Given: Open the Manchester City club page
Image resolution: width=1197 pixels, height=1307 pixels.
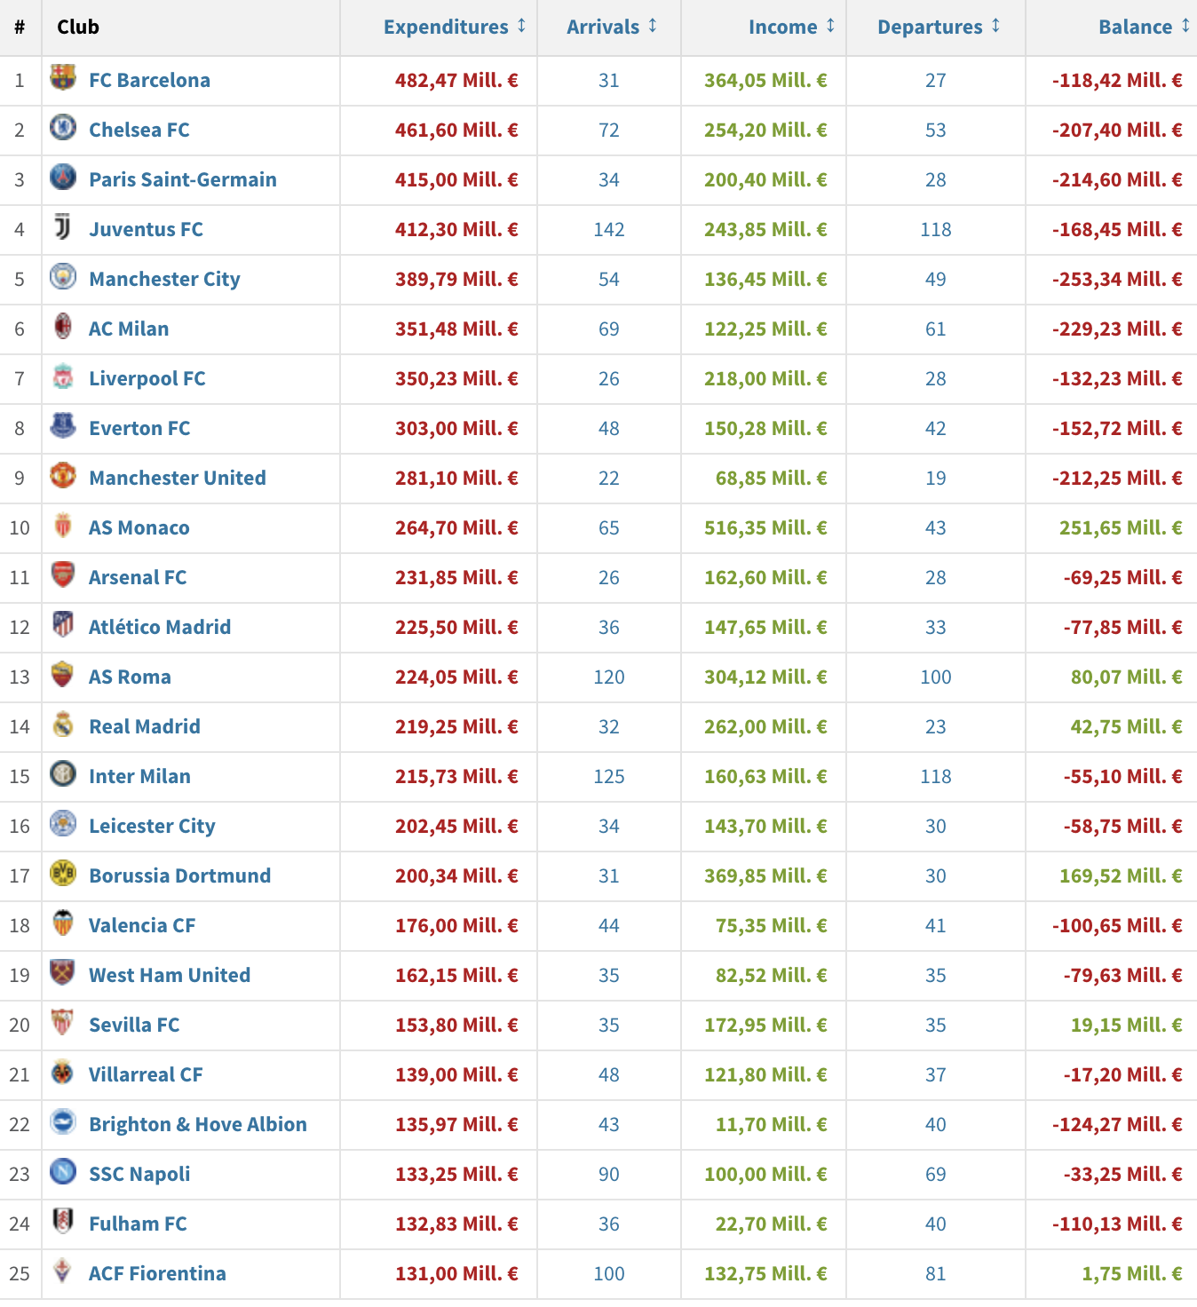Looking at the screenshot, I should [x=164, y=279].
